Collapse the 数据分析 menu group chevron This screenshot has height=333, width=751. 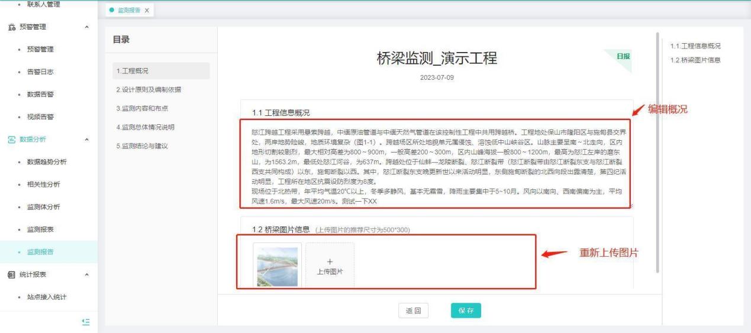(x=88, y=140)
